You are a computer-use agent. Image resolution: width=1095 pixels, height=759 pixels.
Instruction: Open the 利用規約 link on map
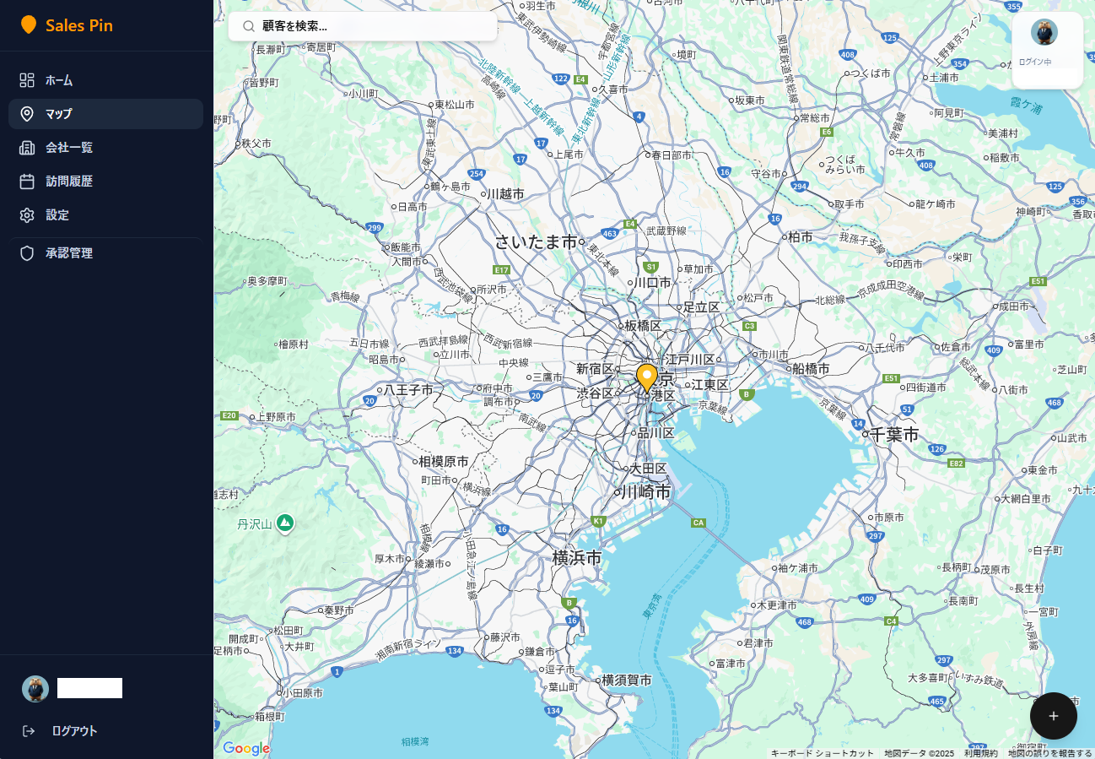click(980, 753)
